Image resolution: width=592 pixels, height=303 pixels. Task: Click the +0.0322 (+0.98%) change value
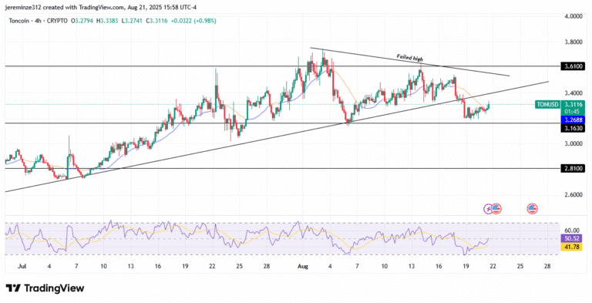click(193, 21)
